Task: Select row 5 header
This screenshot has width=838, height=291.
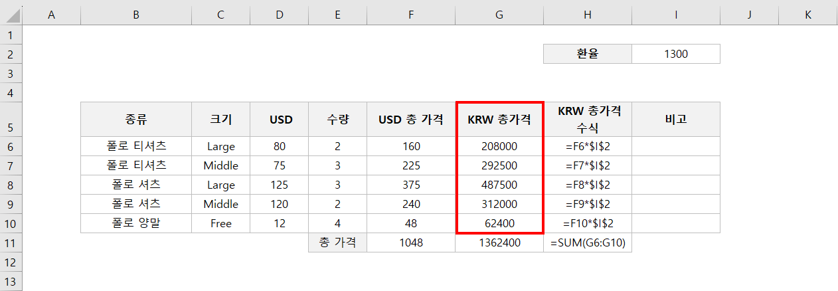Action: point(11,120)
